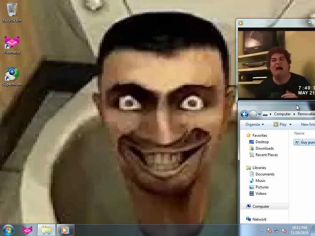Click New folder in Explorer toolbar
The image size is (315, 236).
pyautogui.click(x=308, y=124)
